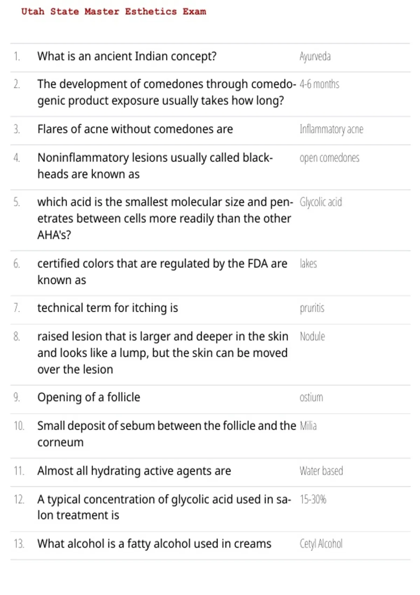420x595 pixels.
Task: Click the ostium answer
Action: pyautogui.click(x=311, y=398)
